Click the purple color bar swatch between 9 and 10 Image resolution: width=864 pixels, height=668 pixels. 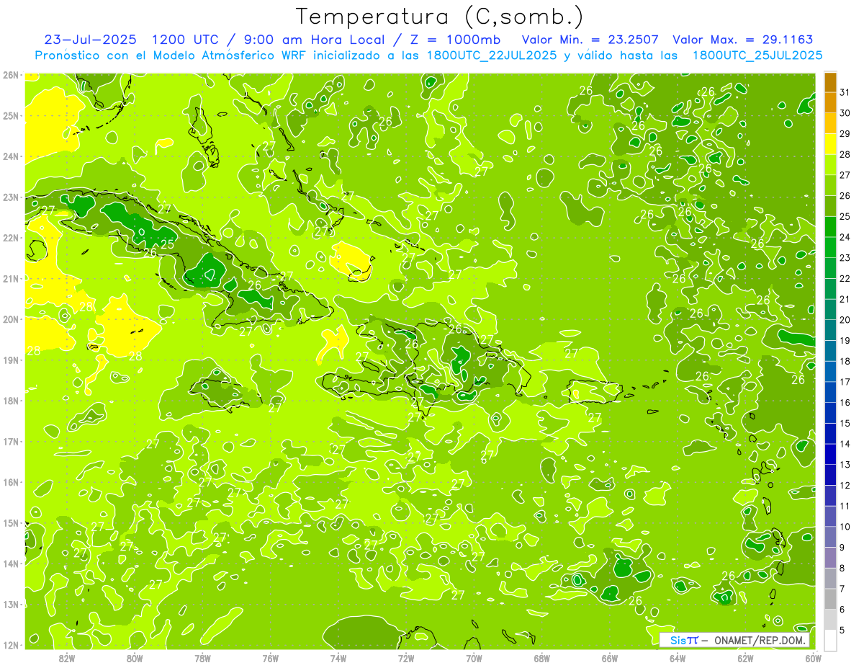pos(830,538)
